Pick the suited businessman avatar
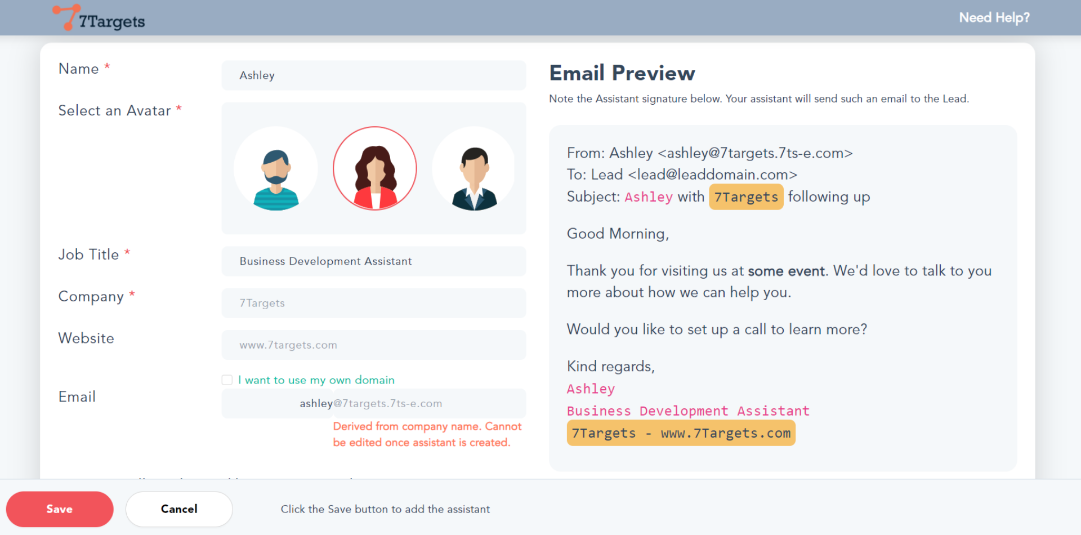The image size is (1081, 535). (474, 169)
